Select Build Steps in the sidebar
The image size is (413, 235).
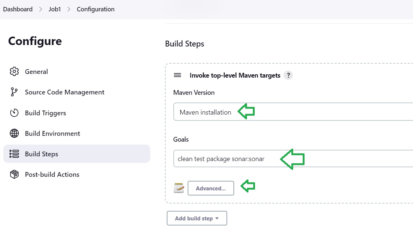[77, 154]
